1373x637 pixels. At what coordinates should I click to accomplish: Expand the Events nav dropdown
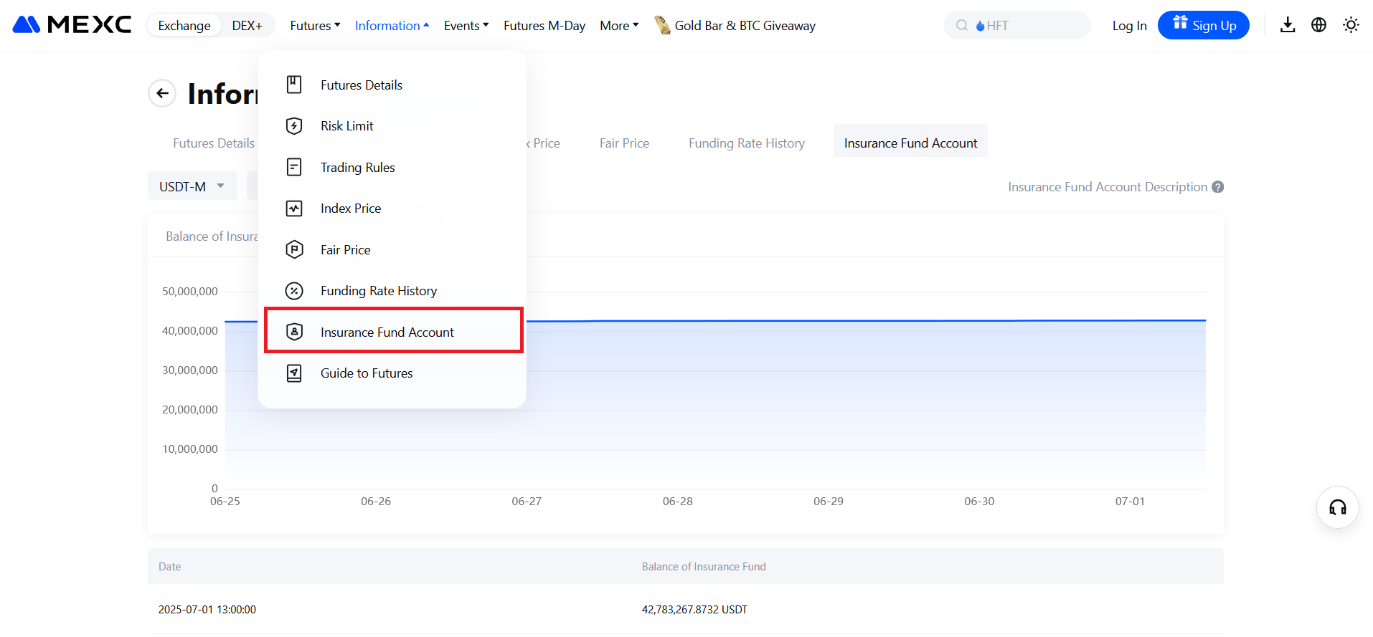pos(466,26)
